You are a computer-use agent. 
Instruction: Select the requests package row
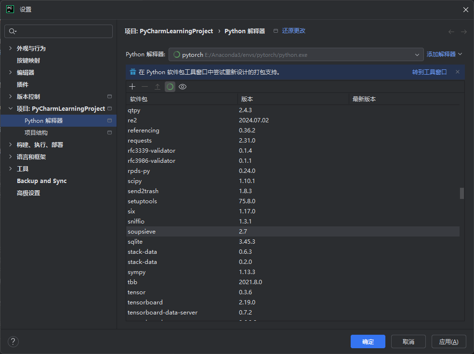pos(292,141)
